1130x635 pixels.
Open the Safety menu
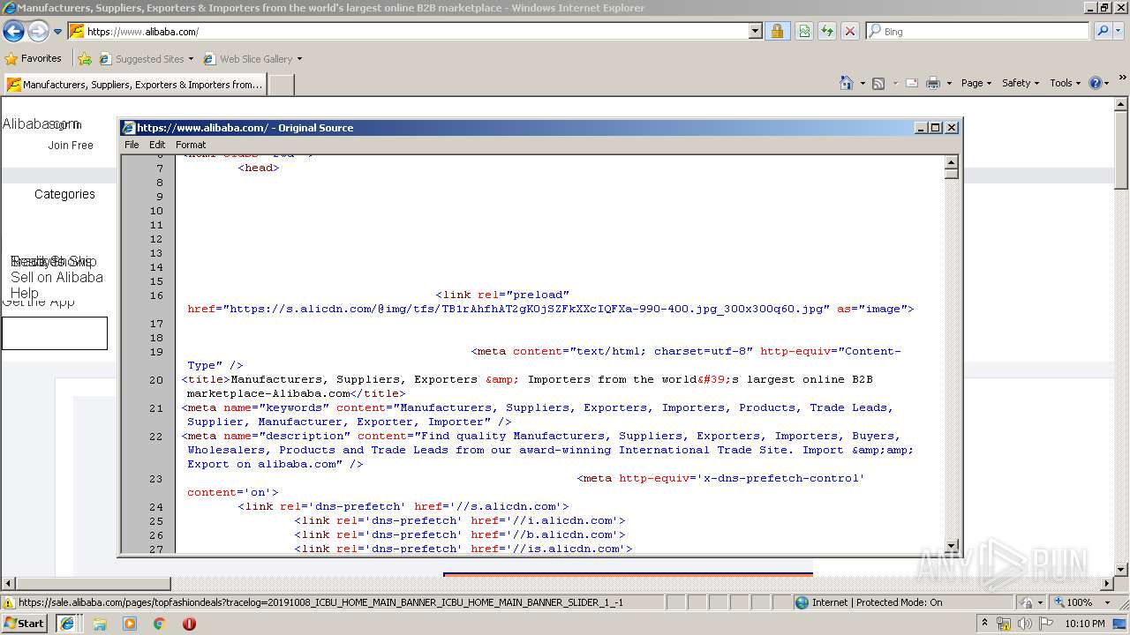1021,83
